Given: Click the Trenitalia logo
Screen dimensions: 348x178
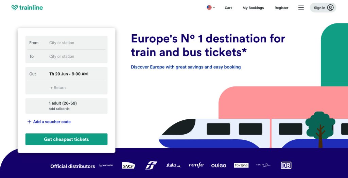Looking at the screenshot, I should [151, 165].
